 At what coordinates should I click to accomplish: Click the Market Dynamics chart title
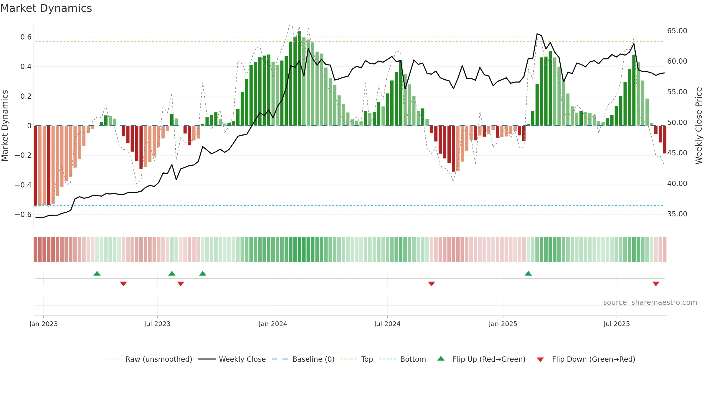(46, 8)
